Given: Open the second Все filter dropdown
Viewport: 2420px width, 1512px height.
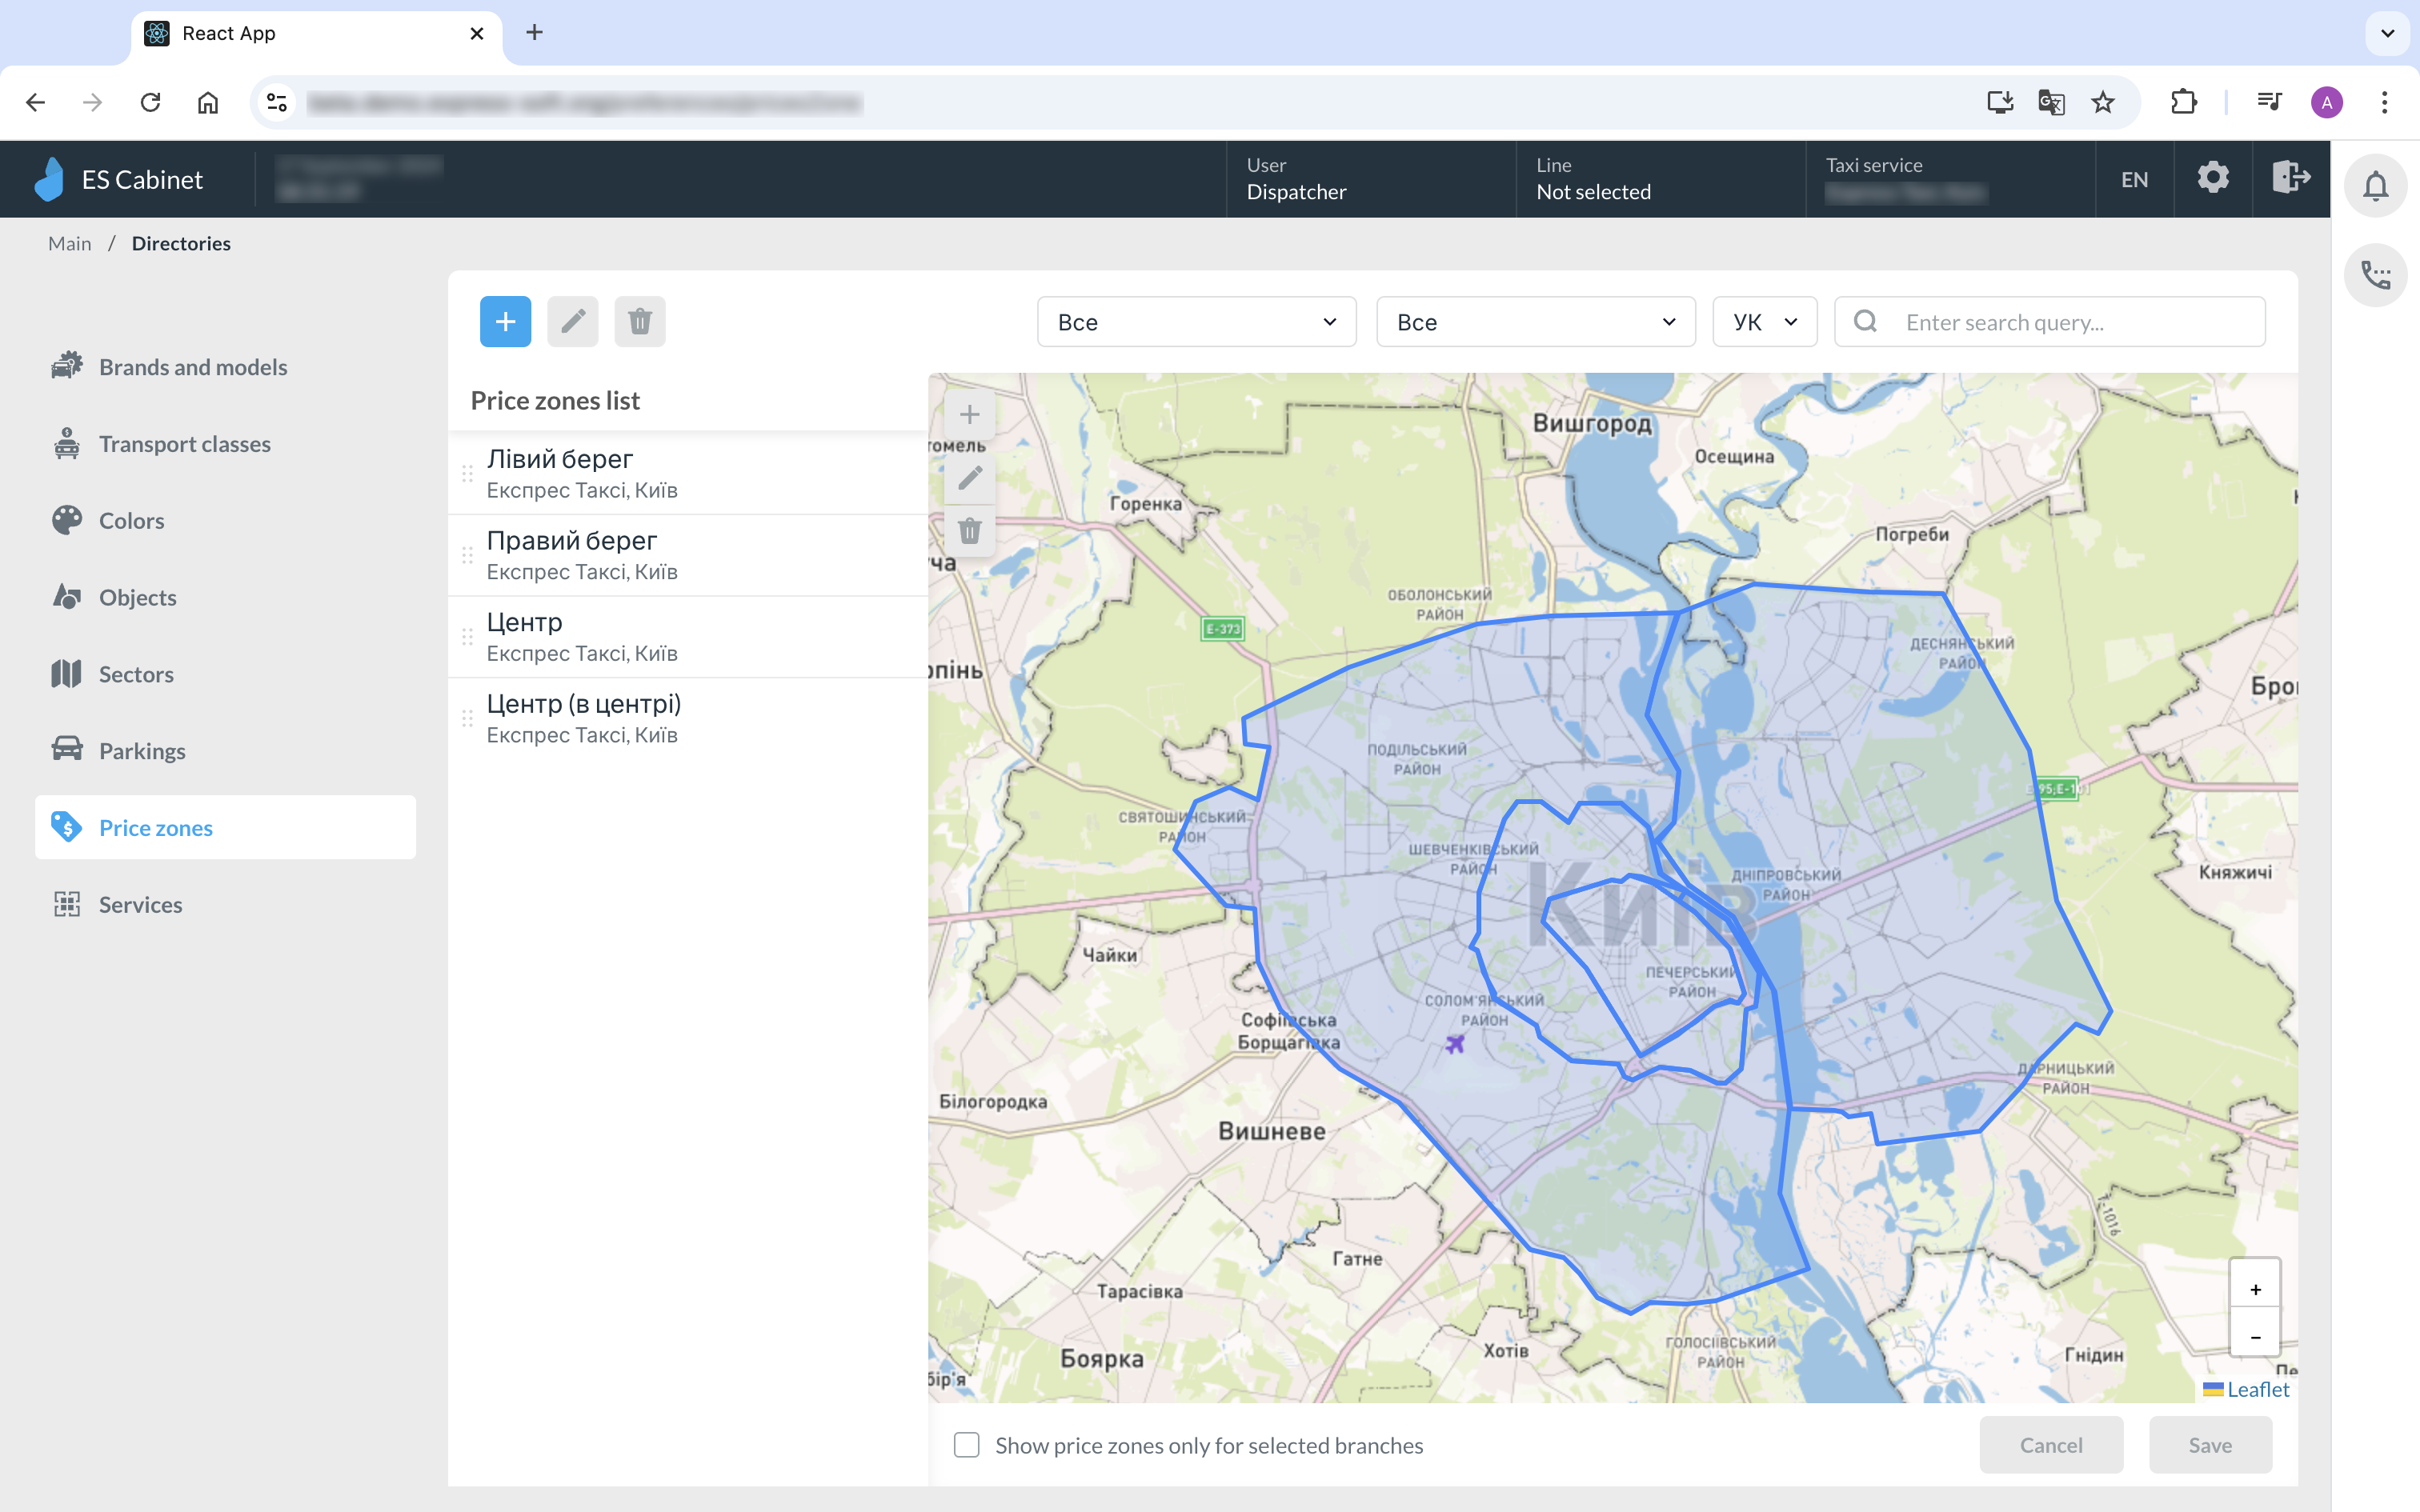Looking at the screenshot, I should coord(1535,322).
